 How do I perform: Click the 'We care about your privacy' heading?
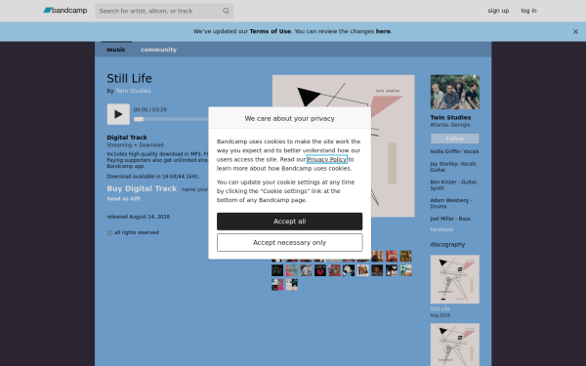[x=289, y=118]
